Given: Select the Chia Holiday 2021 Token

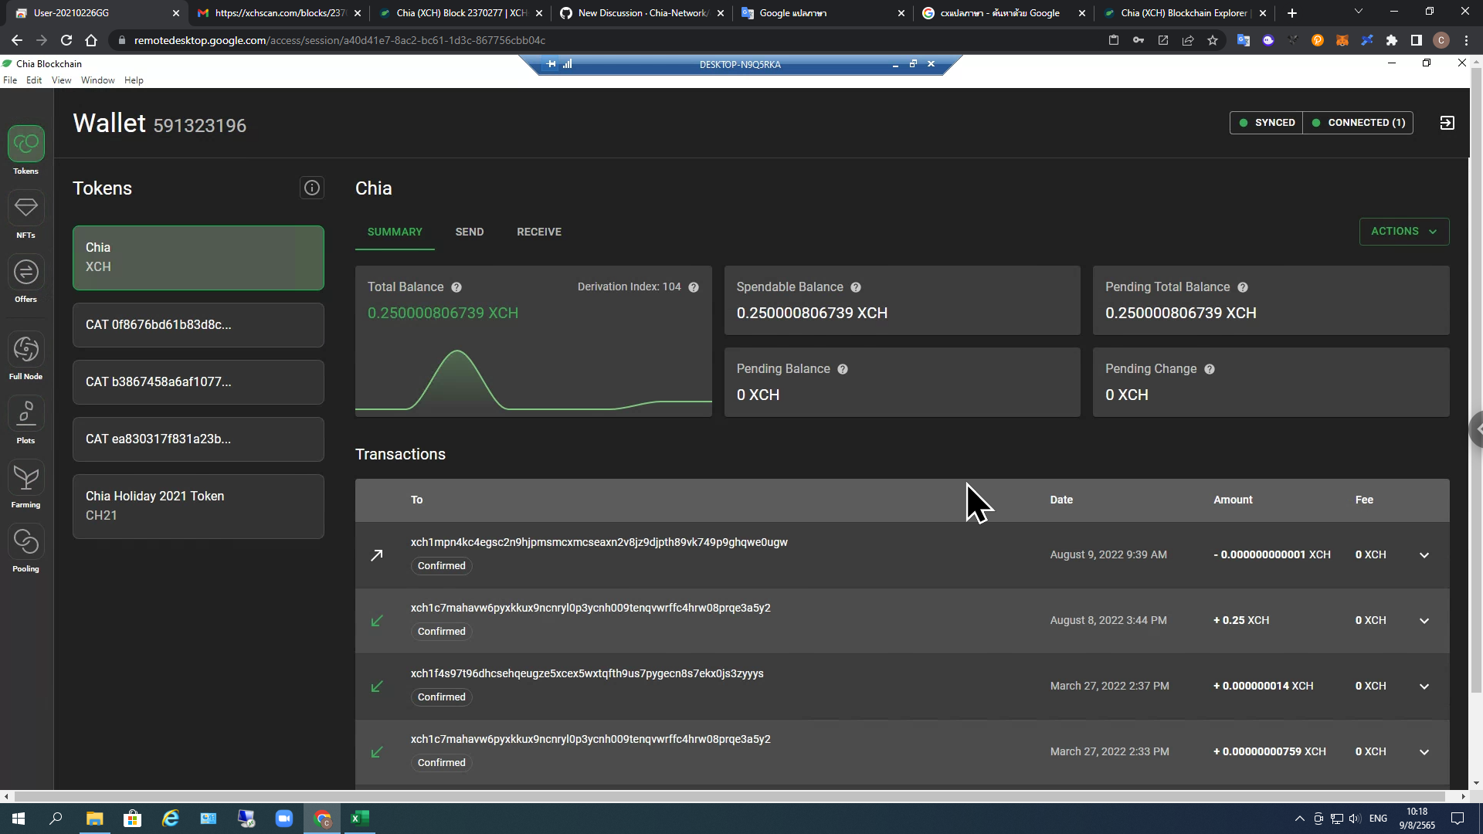Looking at the screenshot, I should (x=199, y=507).
